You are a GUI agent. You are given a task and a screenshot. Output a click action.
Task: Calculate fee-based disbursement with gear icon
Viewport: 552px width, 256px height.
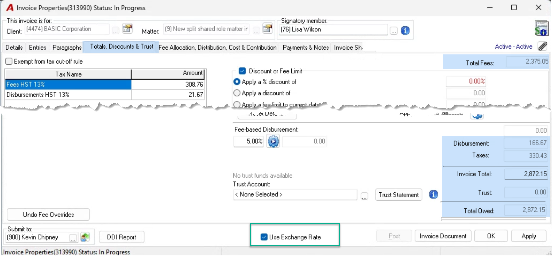click(x=273, y=141)
